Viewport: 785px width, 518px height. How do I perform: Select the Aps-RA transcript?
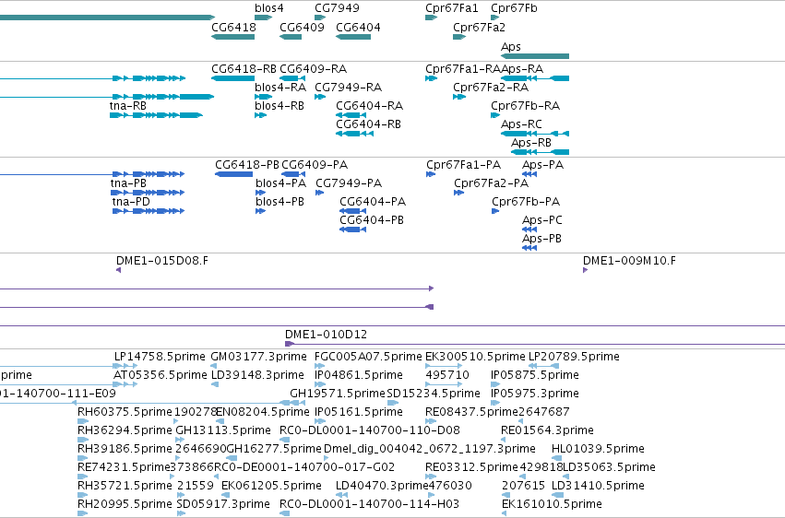(535, 78)
